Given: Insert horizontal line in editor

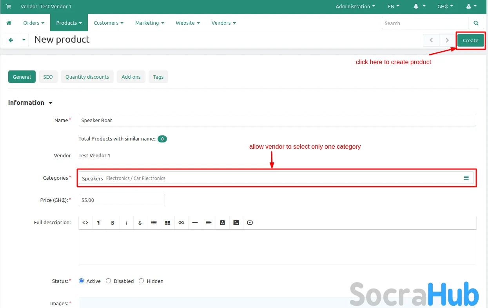Looking at the screenshot, I should tap(195, 223).
